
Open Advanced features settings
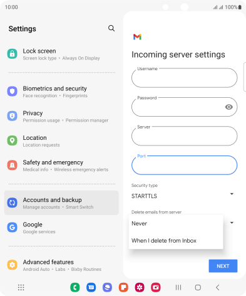[61, 265]
